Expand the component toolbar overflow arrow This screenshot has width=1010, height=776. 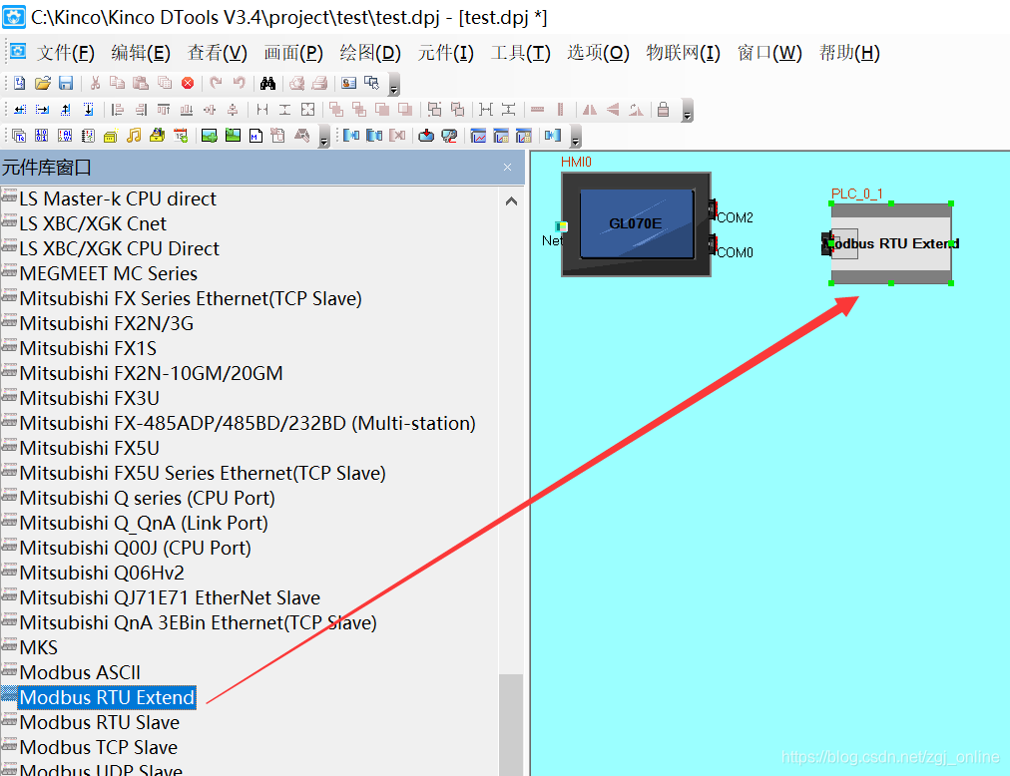[x=324, y=138]
